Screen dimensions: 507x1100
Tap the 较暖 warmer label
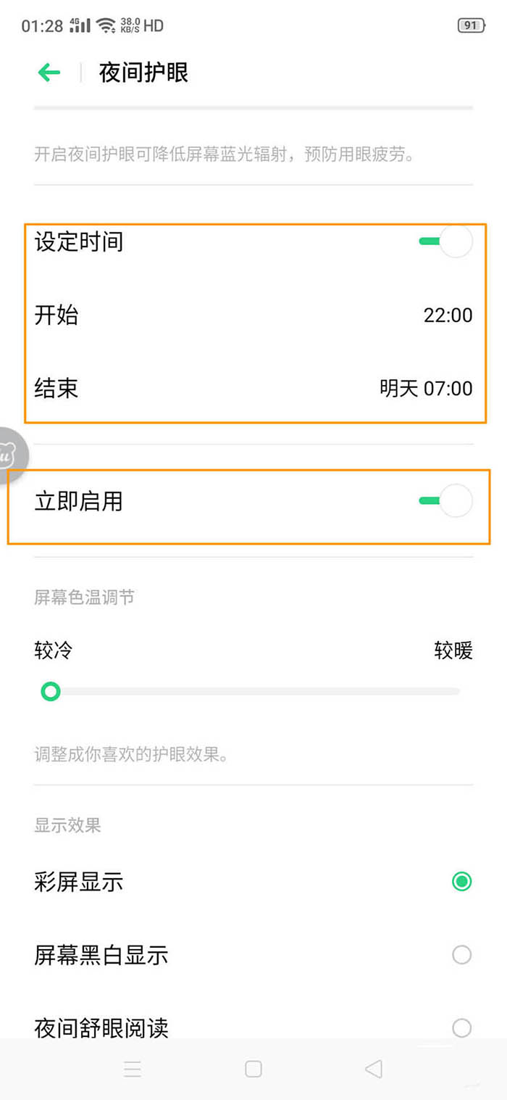(x=453, y=650)
